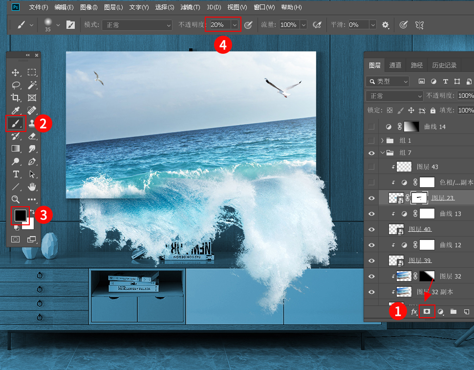
Task: Select the Dodge tool
Action: coord(16,161)
